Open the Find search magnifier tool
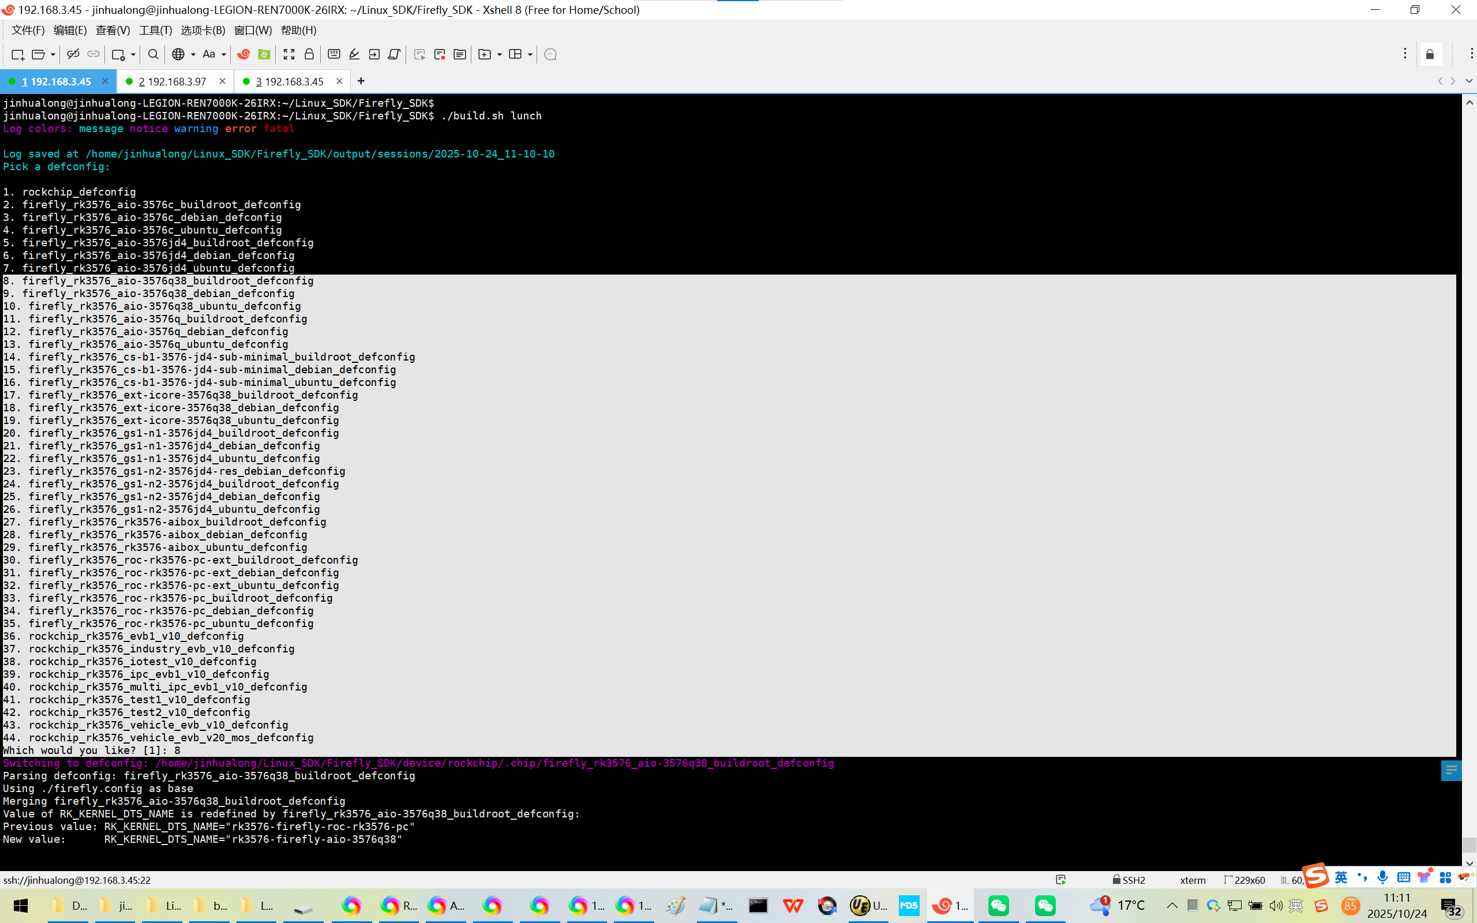1477x923 pixels. (153, 54)
